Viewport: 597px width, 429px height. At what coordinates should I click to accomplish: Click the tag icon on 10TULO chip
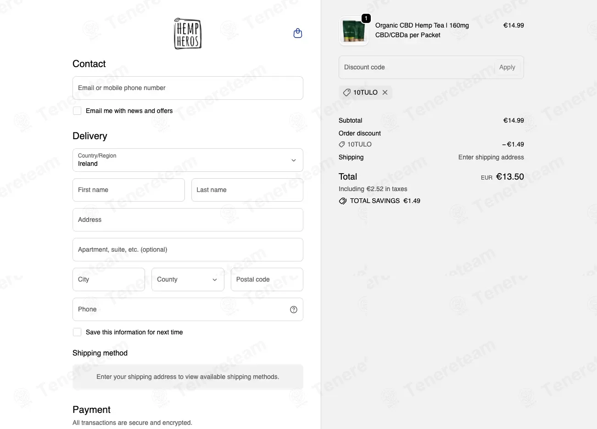coord(347,92)
